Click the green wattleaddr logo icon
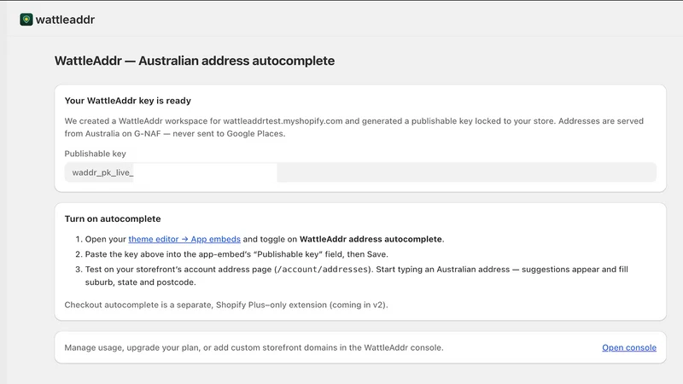 coord(26,20)
